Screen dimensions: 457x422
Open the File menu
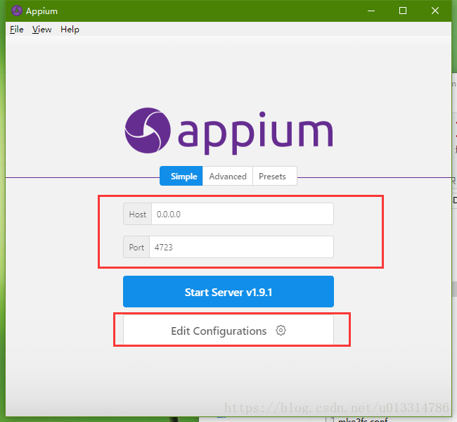[17, 30]
